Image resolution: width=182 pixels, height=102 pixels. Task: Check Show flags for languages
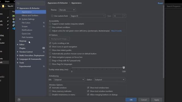(x=50, y=64)
